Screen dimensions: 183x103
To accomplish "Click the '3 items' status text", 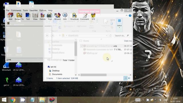I will tap(50, 78).
